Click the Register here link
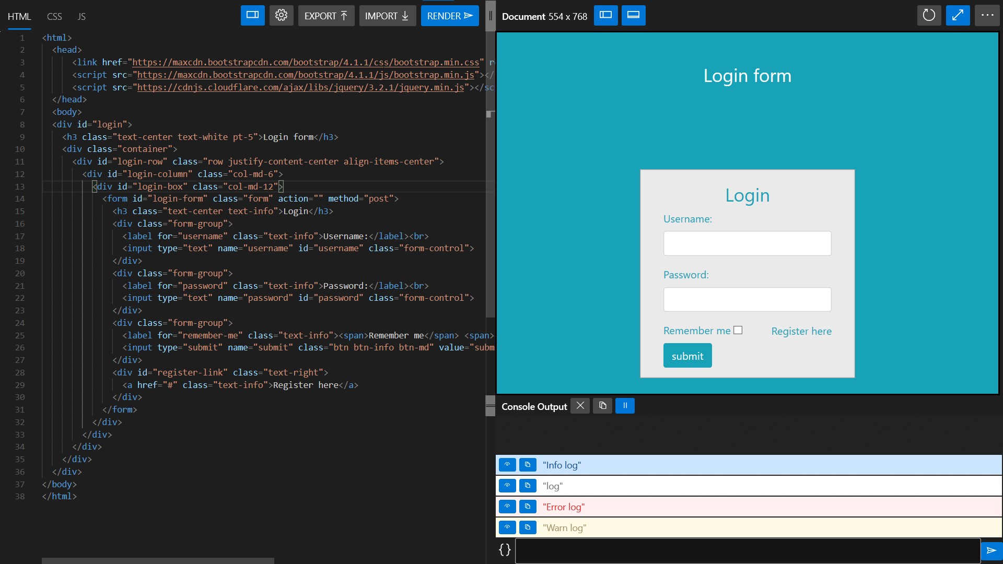1003x564 pixels. coord(801,331)
